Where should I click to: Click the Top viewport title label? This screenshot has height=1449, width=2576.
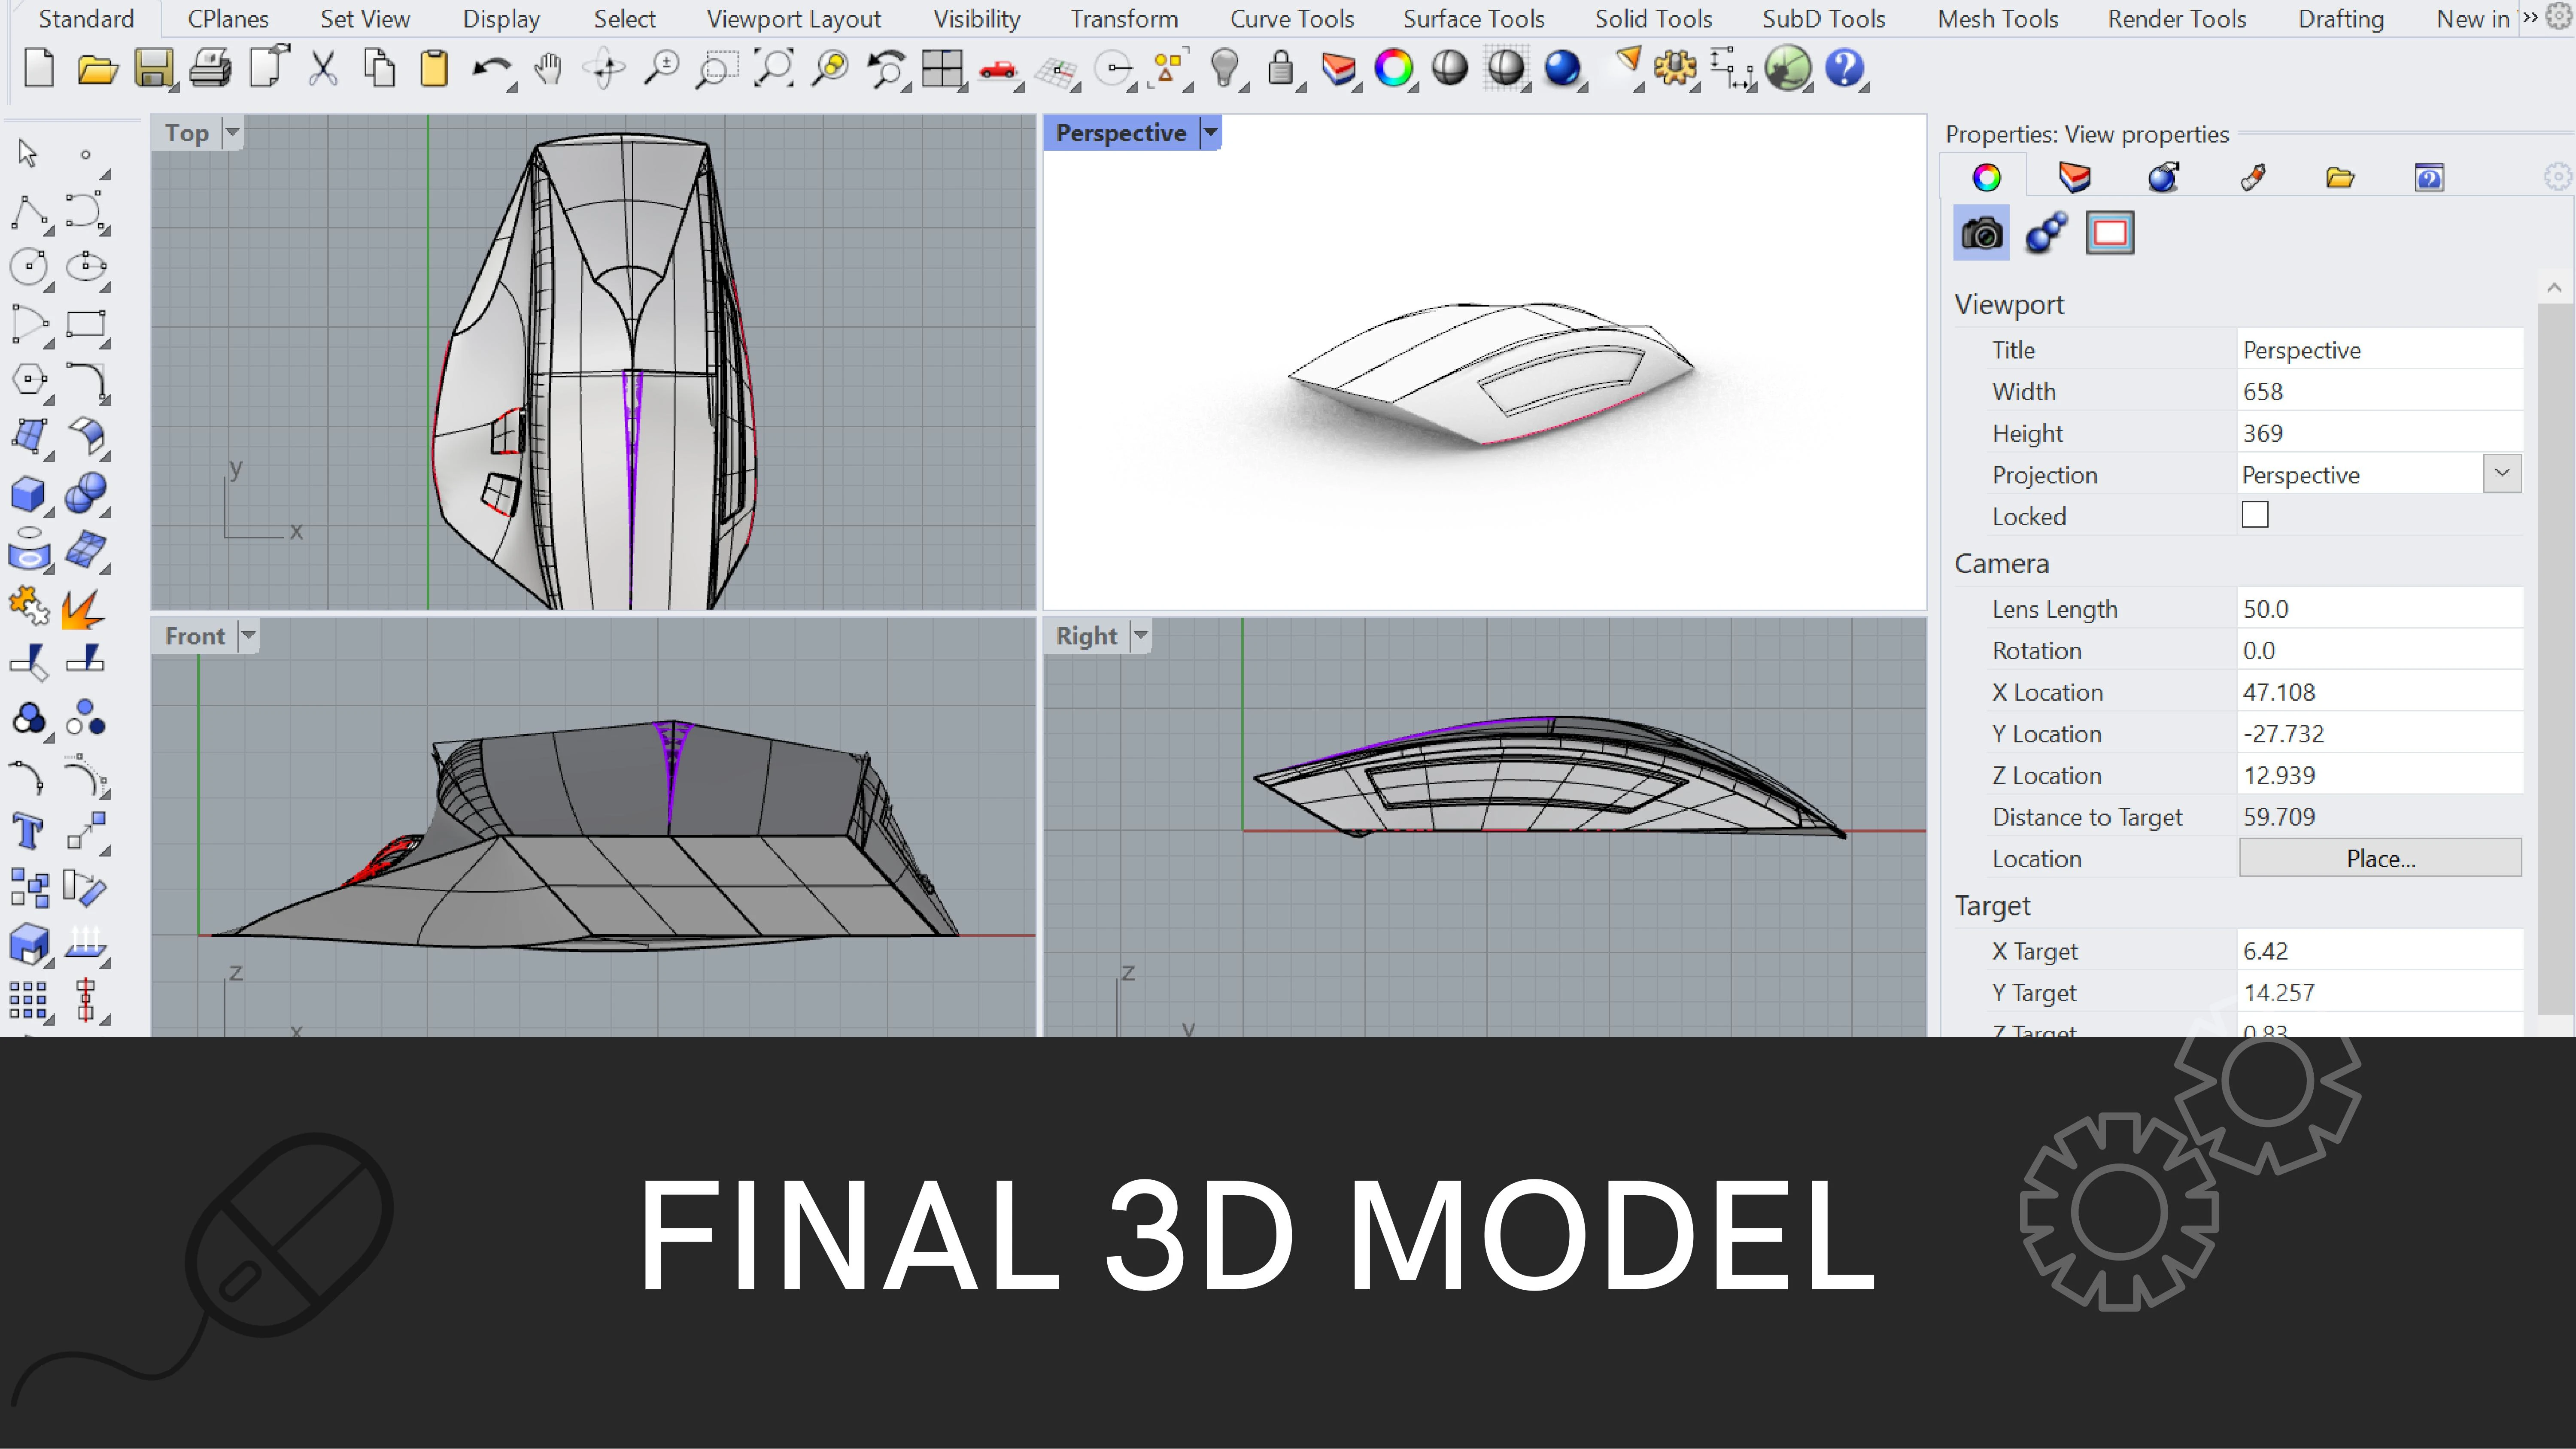pyautogui.click(x=187, y=133)
